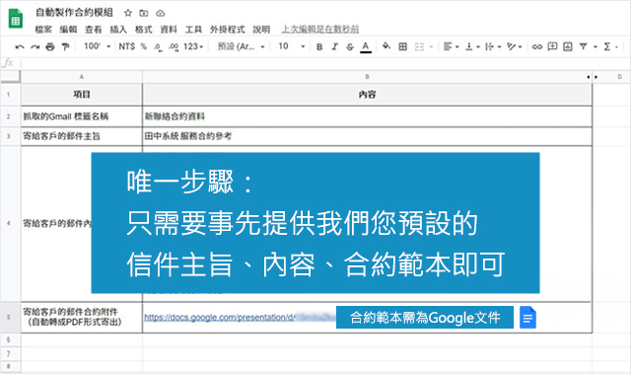The height and width of the screenshot is (374, 631).
Task: Open the 資料 menu
Action: point(169,30)
